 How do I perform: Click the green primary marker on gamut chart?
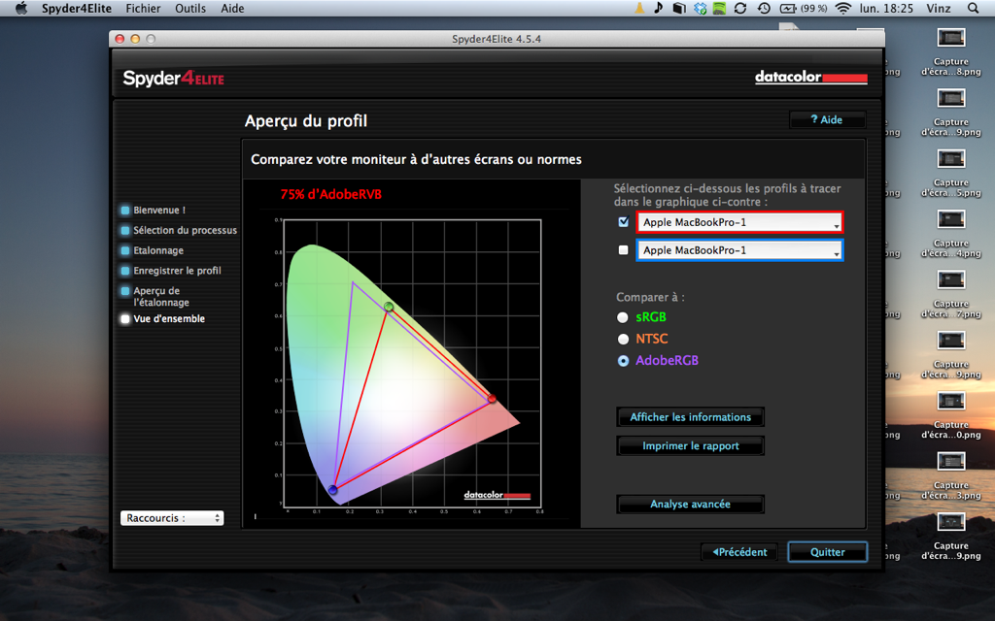[389, 308]
